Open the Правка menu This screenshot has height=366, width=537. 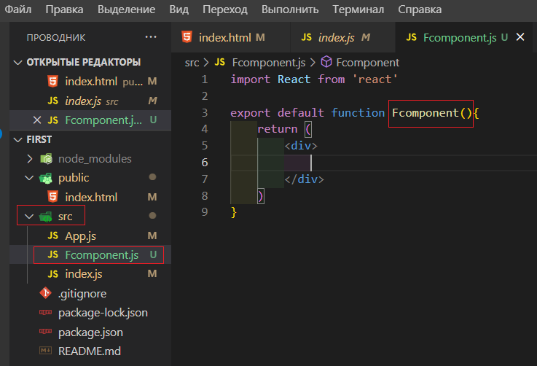pyautogui.click(x=64, y=9)
